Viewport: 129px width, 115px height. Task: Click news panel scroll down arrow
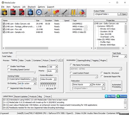click(125, 108)
